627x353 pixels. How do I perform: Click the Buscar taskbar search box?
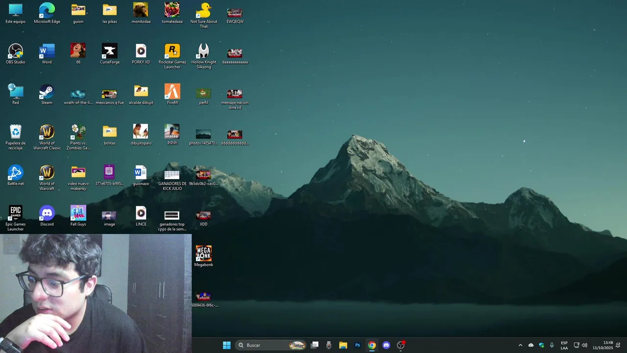coord(271,345)
